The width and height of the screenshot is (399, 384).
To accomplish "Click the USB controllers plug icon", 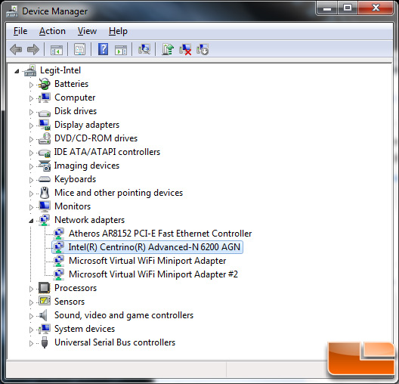I will 45,342.
